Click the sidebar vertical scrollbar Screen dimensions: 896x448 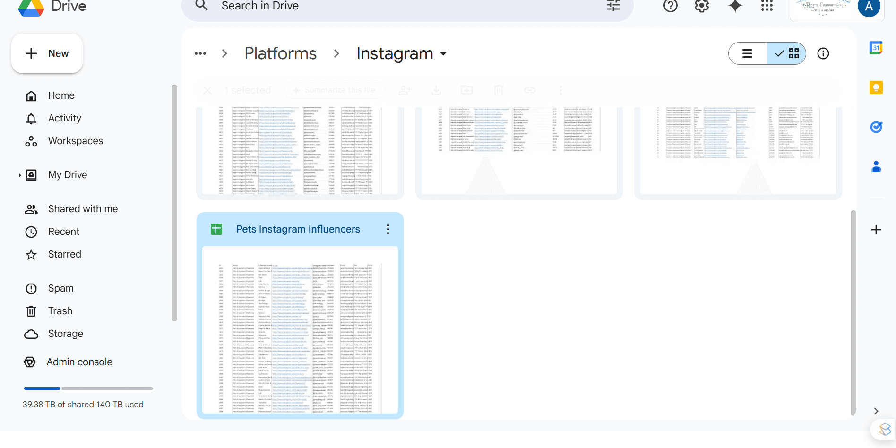(174, 203)
